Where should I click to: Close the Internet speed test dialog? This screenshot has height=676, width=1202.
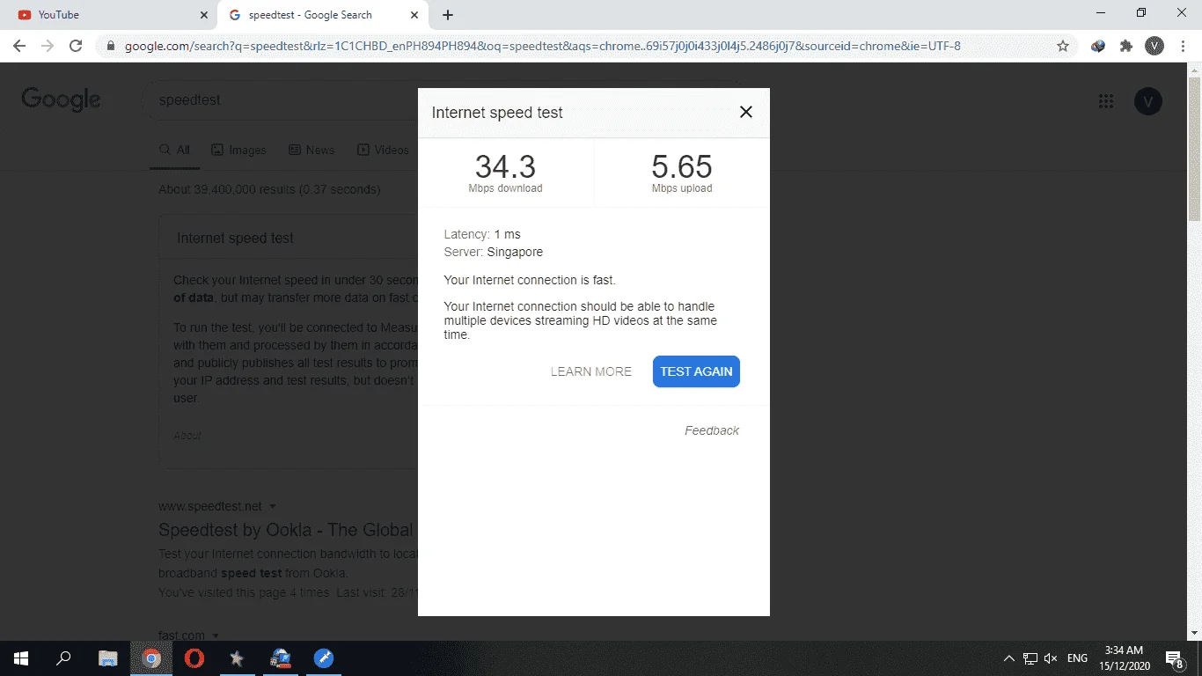tap(746, 112)
